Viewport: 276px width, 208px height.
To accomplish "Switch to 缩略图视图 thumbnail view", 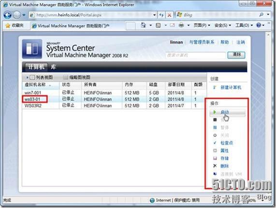I will click(x=77, y=77).
